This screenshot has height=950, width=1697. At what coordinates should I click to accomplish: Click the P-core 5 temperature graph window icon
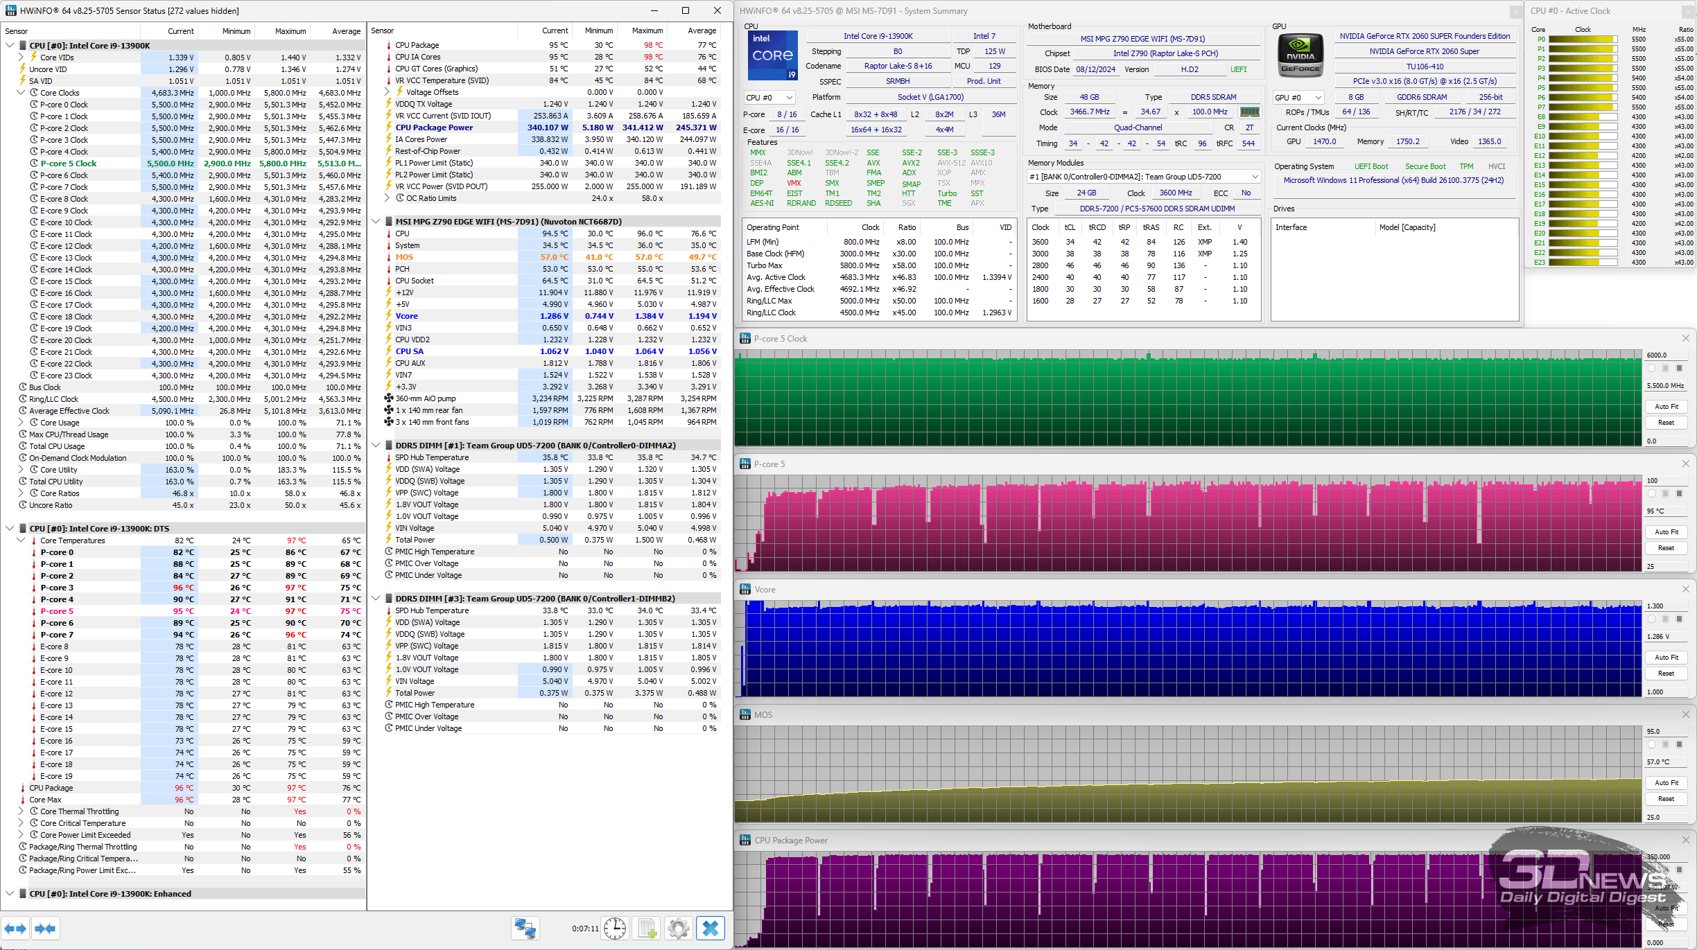click(x=745, y=464)
